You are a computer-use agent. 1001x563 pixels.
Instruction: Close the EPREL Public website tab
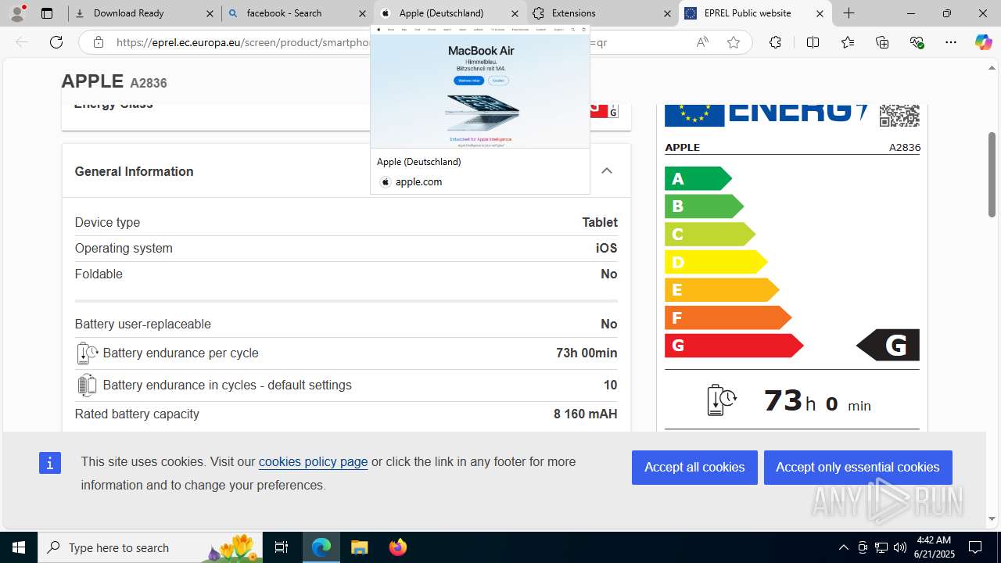pos(820,13)
